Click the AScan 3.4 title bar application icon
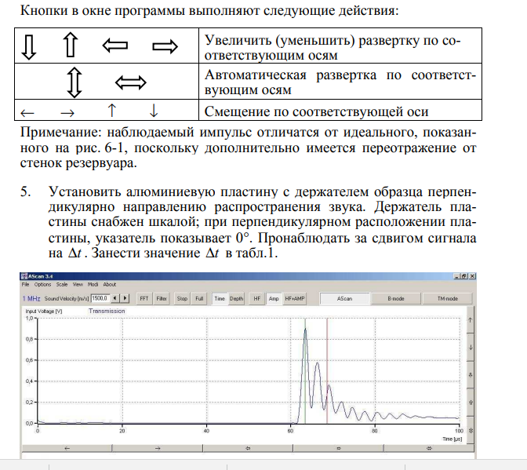The image size is (527, 470). [x=24, y=276]
